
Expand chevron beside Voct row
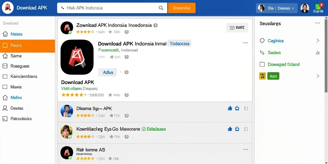tap(318, 76)
